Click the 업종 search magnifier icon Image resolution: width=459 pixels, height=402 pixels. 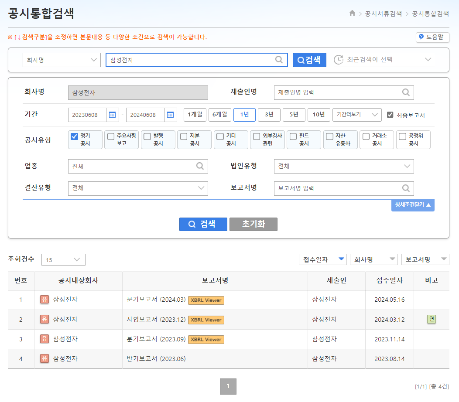tap(200, 166)
